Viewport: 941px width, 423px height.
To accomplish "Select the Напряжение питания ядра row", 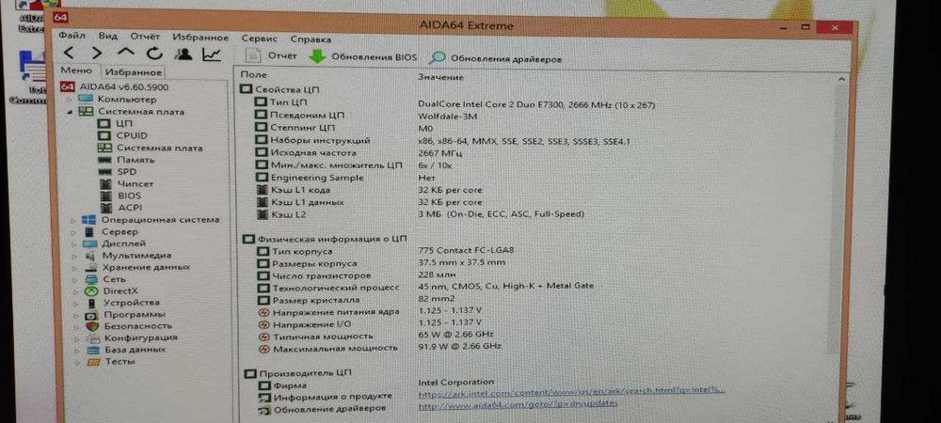I will pos(370,311).
